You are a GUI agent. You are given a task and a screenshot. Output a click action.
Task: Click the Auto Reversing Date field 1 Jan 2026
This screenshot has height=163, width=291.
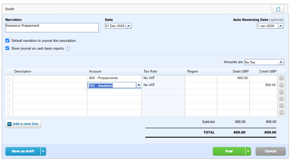tap(268, 26)
